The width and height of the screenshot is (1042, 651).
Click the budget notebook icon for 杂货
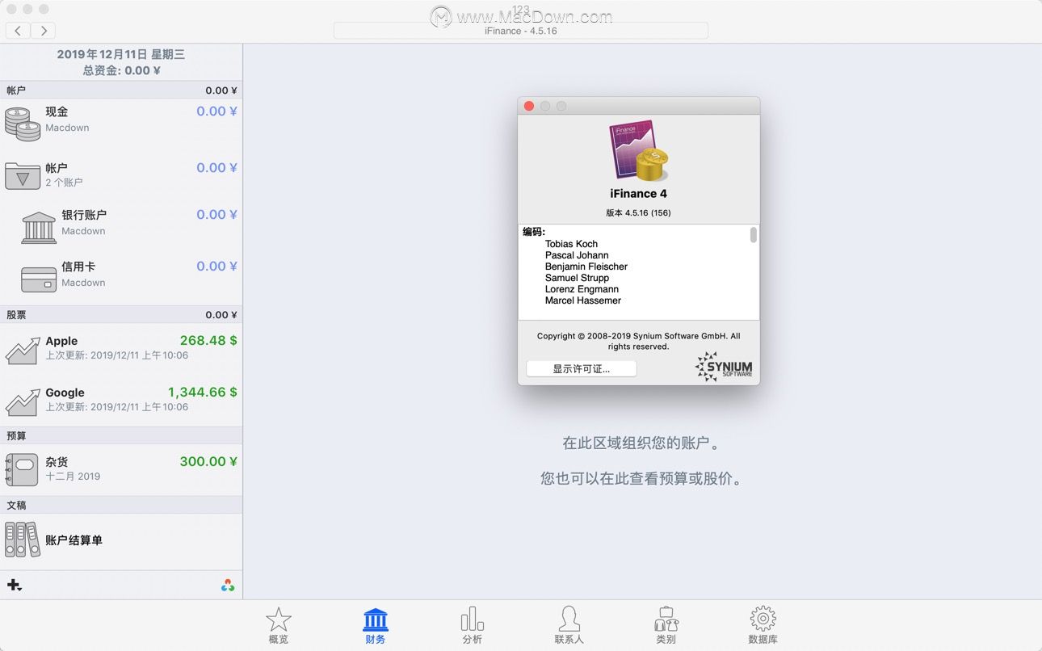(22, 469)
